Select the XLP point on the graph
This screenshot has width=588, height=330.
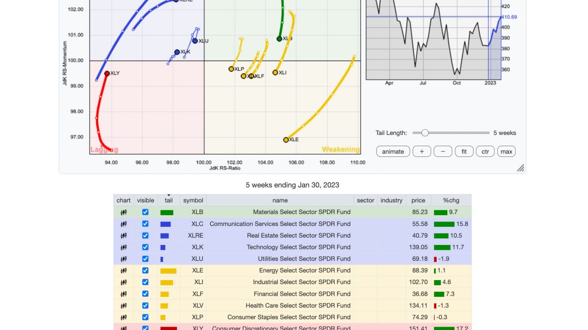pyautogui.click(x=231, y=69)
